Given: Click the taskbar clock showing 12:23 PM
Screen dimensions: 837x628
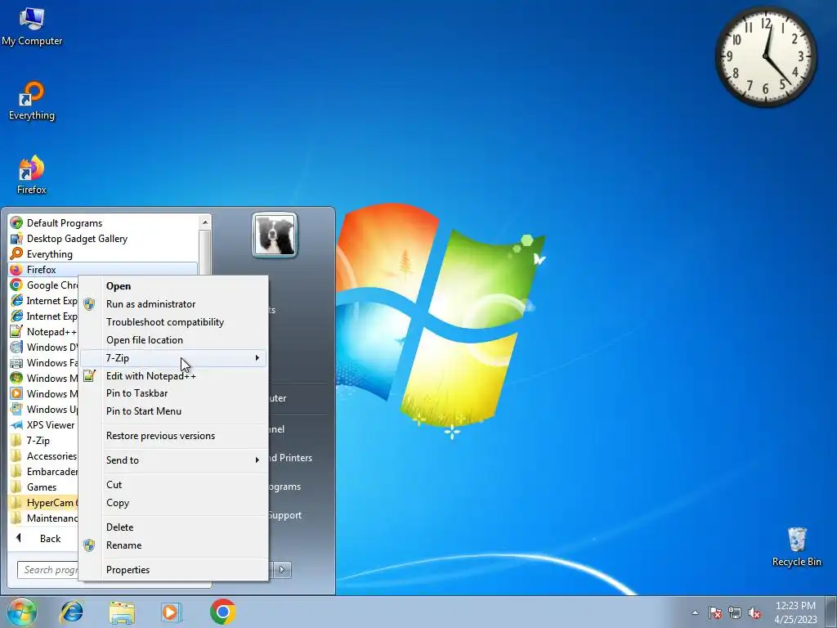Looking at the screenshot, I should coord(795,612).
